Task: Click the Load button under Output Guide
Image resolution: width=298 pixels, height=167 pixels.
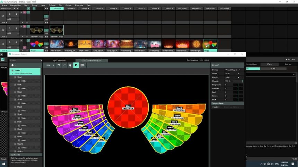Action: (x=216, y=107)
